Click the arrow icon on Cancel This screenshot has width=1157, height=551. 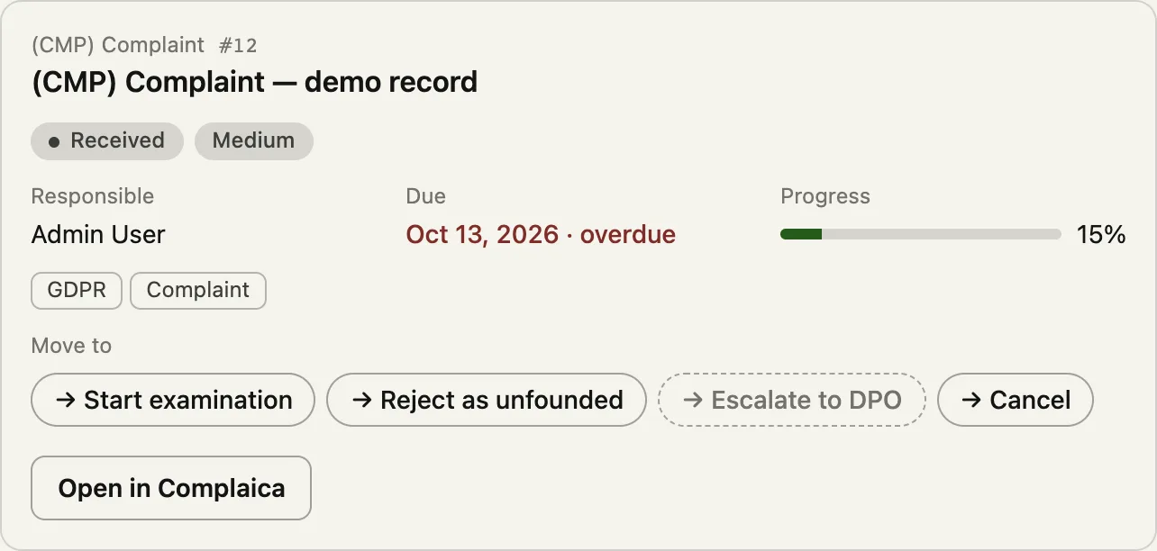pyautogui.click(x=971, y=400)
